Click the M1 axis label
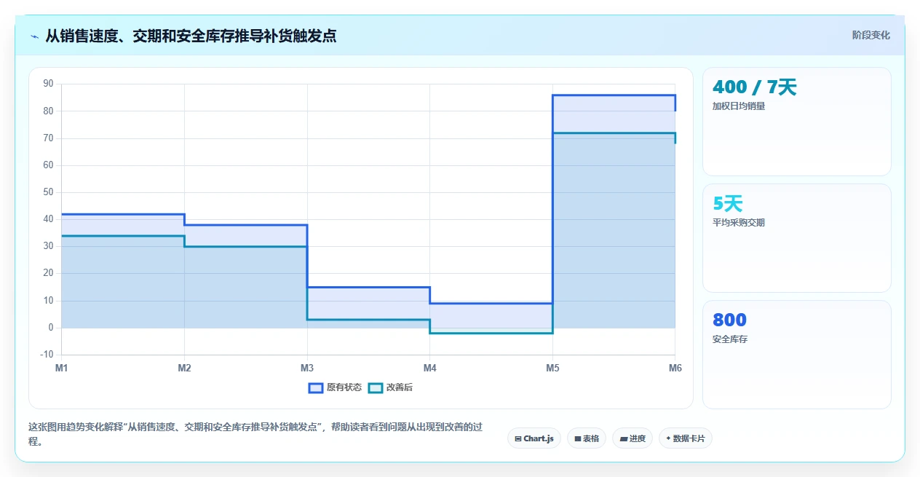This screenshot has height=477, width=920. coord(61,368)
